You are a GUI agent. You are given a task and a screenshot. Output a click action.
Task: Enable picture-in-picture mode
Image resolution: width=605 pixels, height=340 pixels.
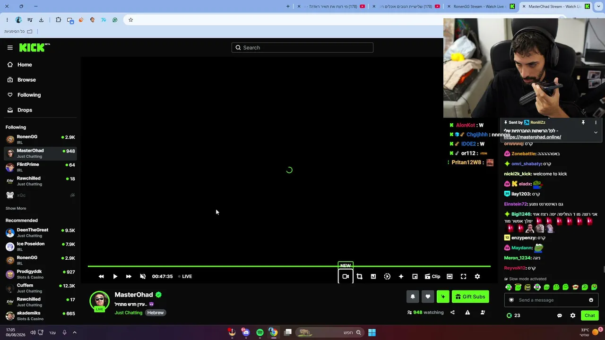pos(415,277)
